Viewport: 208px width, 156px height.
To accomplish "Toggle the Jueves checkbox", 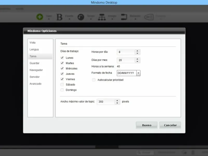I will [x=62, y=74].
